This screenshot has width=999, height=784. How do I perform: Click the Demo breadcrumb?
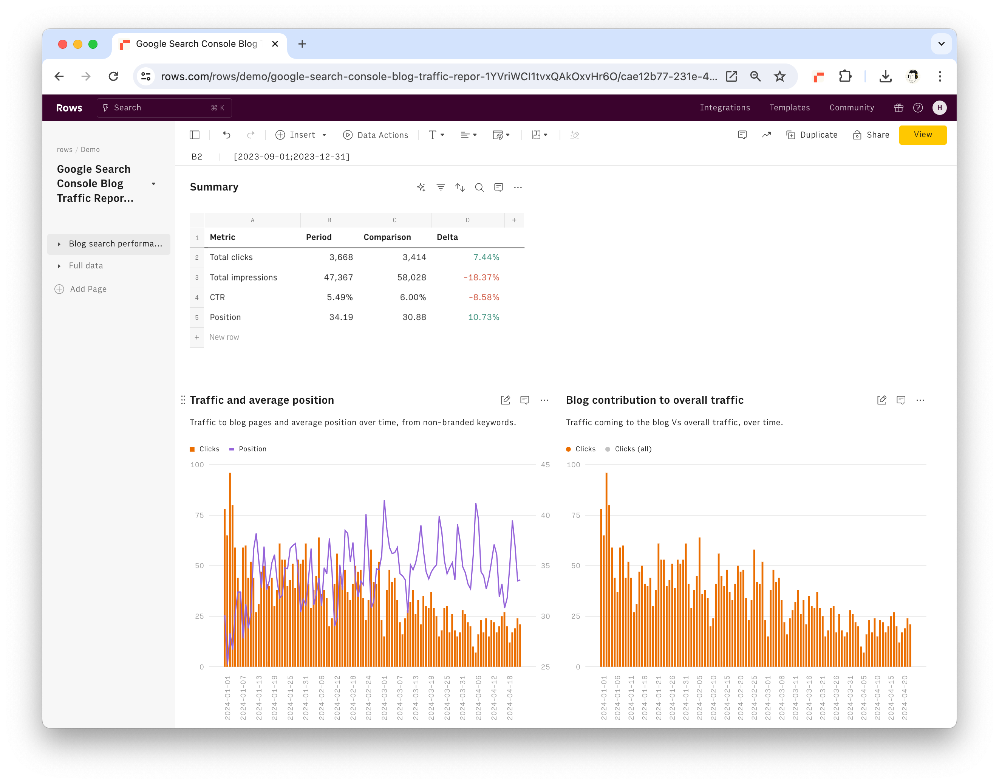click(90, 150)
